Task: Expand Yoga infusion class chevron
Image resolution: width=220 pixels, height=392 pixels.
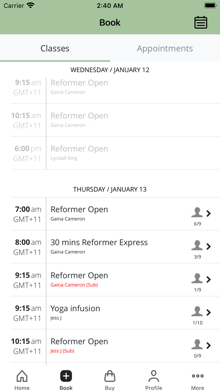Action: tap(209, 312)
